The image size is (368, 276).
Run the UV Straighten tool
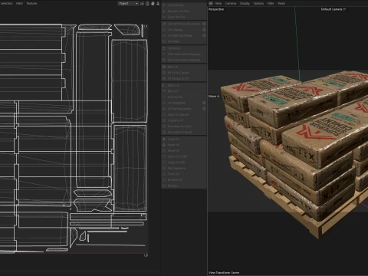click(182, 103)
